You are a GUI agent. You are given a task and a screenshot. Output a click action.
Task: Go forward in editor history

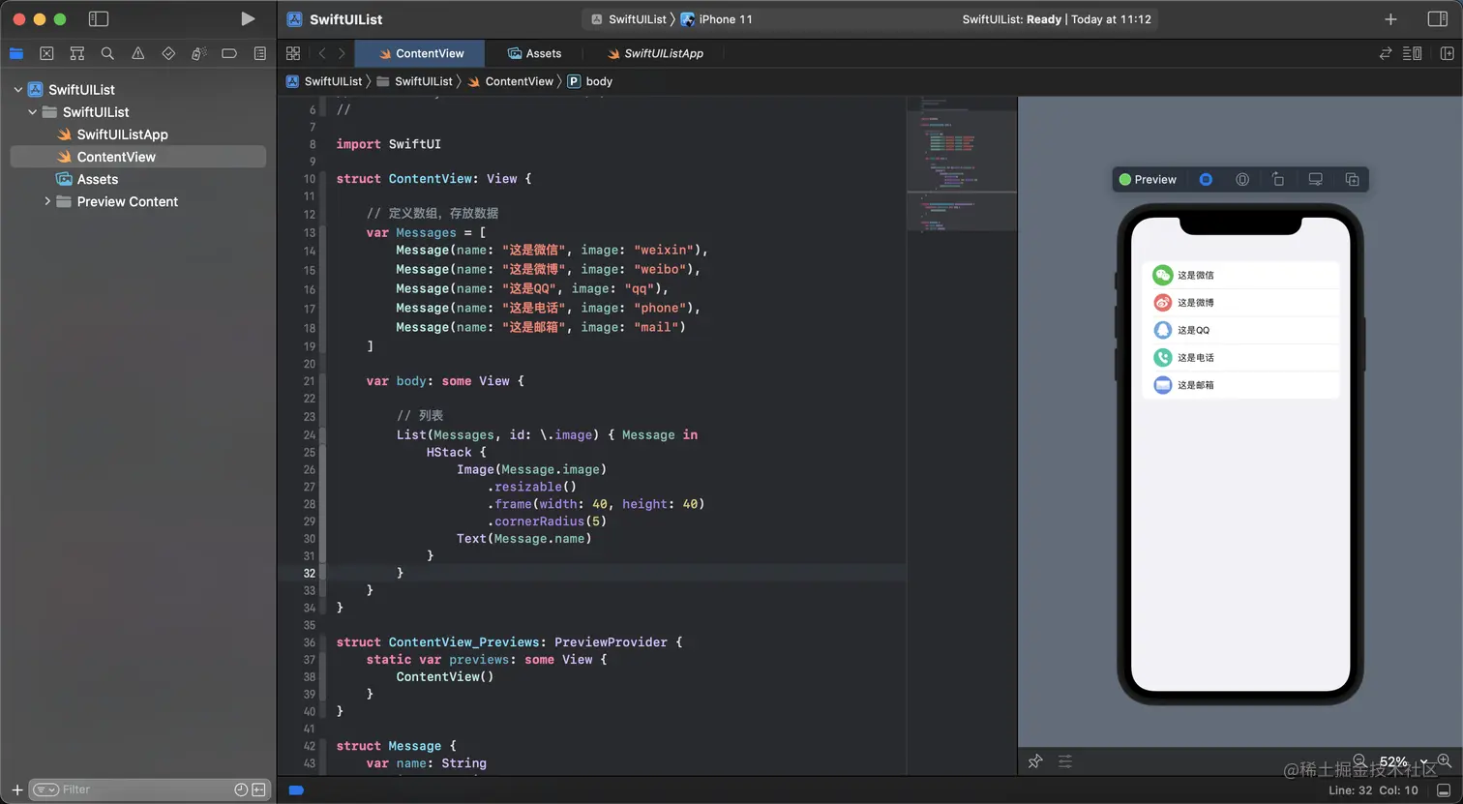342,53
